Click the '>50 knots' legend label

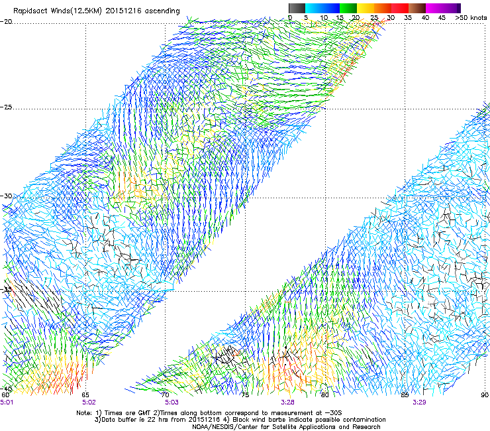pos(471,18)
